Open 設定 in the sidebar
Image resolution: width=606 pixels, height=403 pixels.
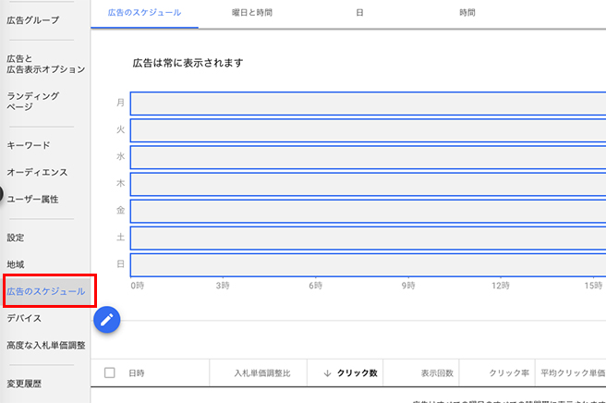point(16,238)
